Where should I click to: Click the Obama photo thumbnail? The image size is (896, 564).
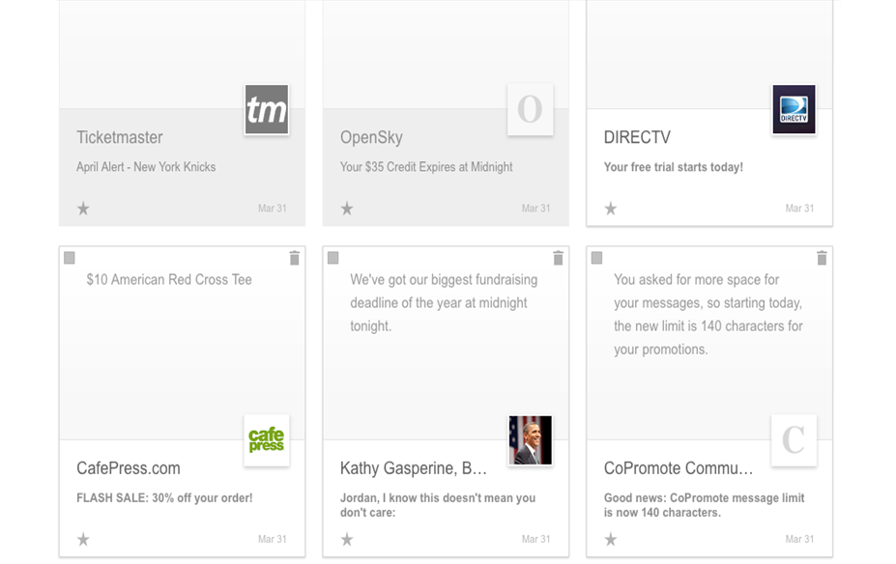point(531,440)
